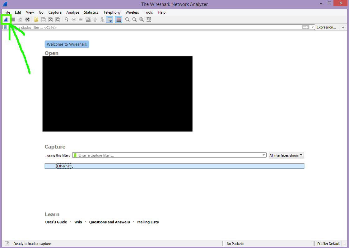The width and height of the screenshot is (349, 248).
Task: Open the Mailing Lists link
Action: 148,222
